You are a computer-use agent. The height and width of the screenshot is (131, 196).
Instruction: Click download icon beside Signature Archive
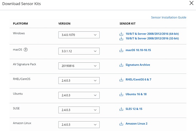click(x=121, y=65)
